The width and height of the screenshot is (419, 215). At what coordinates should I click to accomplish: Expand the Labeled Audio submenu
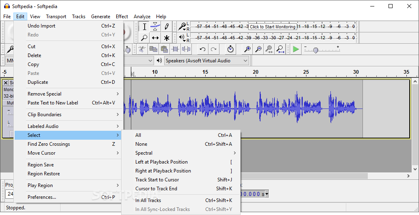click(x=69, y=126)
